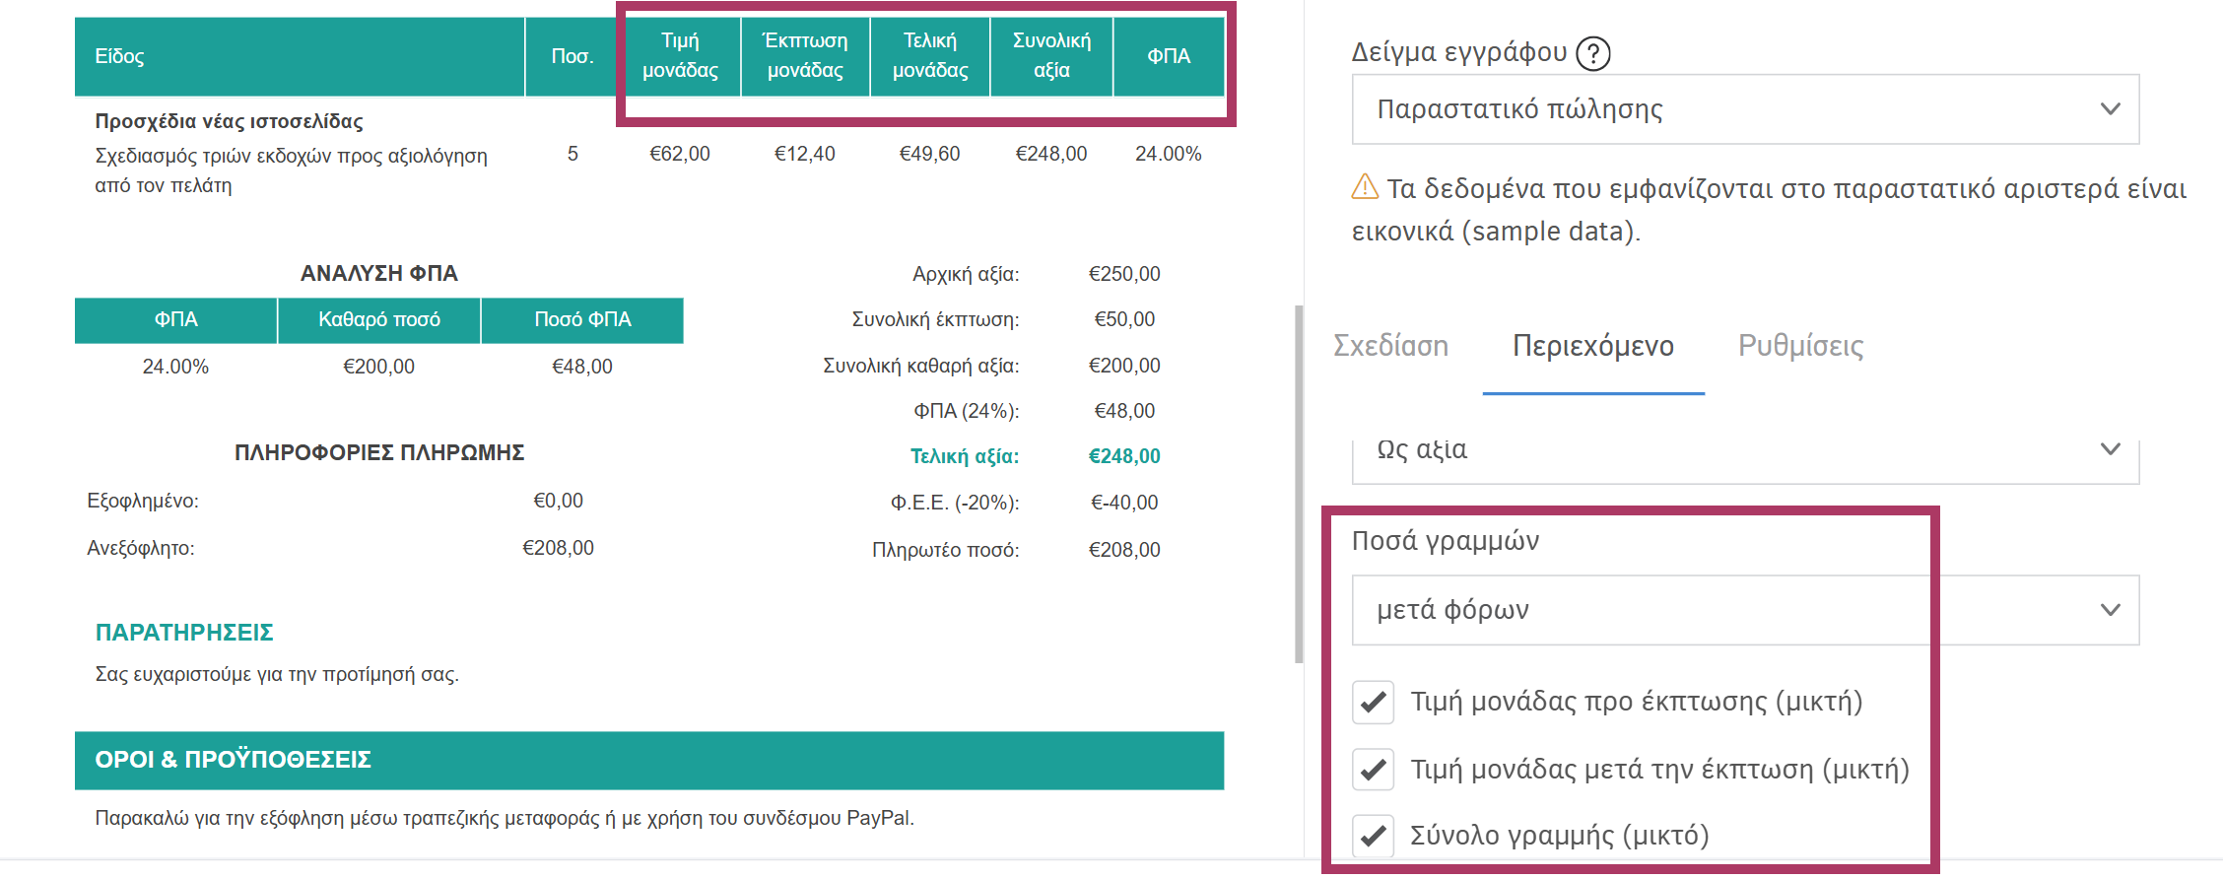This screenshot has height=879, width=2223.
Task: Uncheck Τιμή μονάδας μετά την έκπτωση (μικτή)
Action: coord(1374,770)
